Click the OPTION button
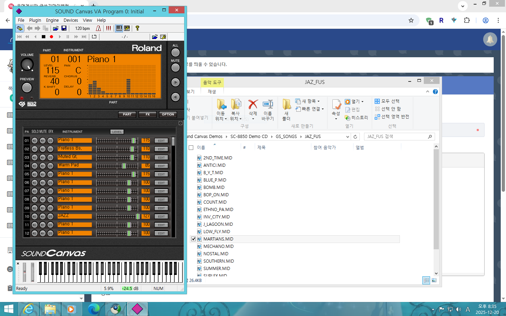The image size is (506, 316). click(168, 114)
